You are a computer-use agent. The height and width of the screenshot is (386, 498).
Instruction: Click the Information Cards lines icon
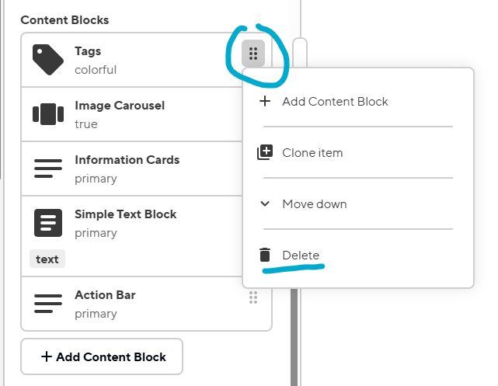[x=48, y=169]
